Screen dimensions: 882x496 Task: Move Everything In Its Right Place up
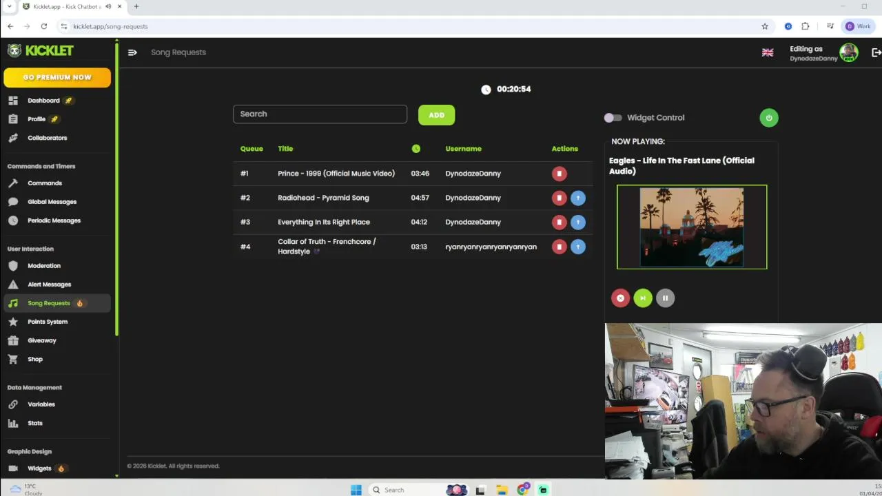pyautogui.click(x=578, y=222)
